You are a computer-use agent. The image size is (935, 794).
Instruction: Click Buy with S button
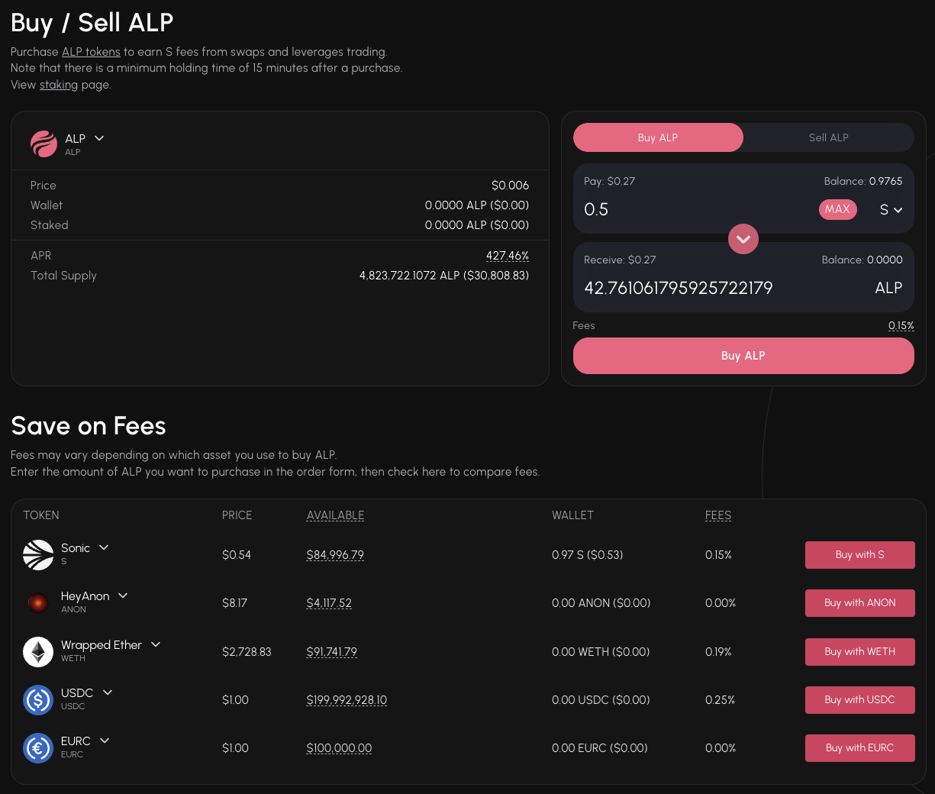tap(859, 555)
